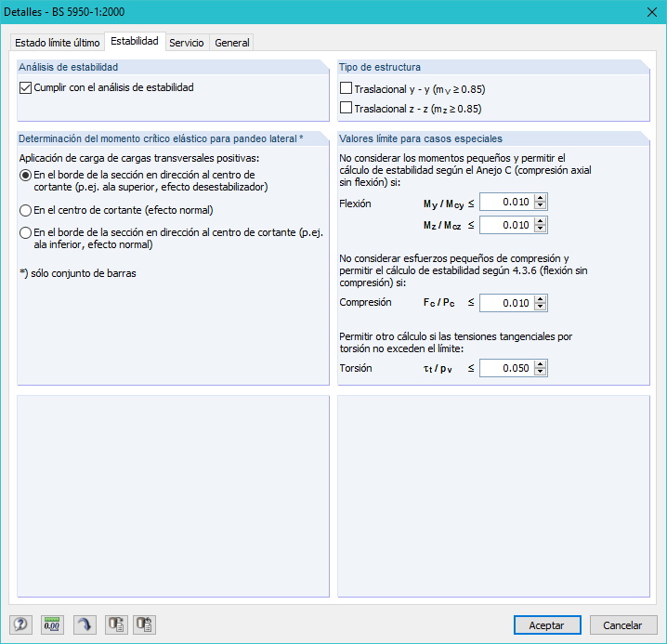
Task: Switch to Estado límite último tab
Action: pyautogui.click(x=57, y=43)
